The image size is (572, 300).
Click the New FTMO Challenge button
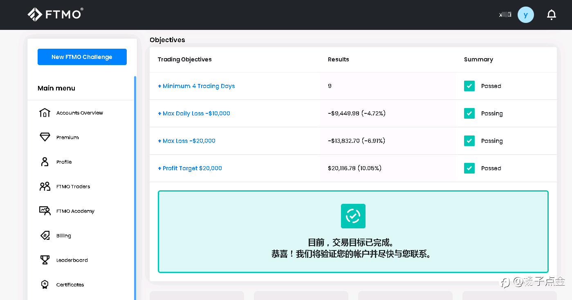coord(82,57)
